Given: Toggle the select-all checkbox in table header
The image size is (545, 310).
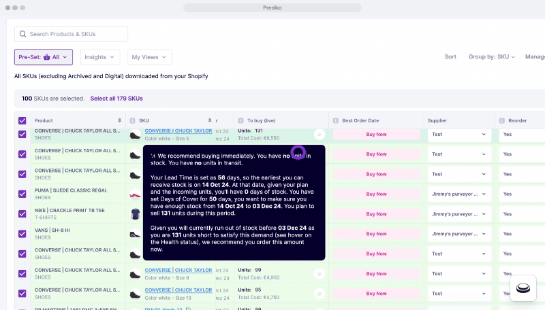Looking at the screenshot, I should pos(22,121).
